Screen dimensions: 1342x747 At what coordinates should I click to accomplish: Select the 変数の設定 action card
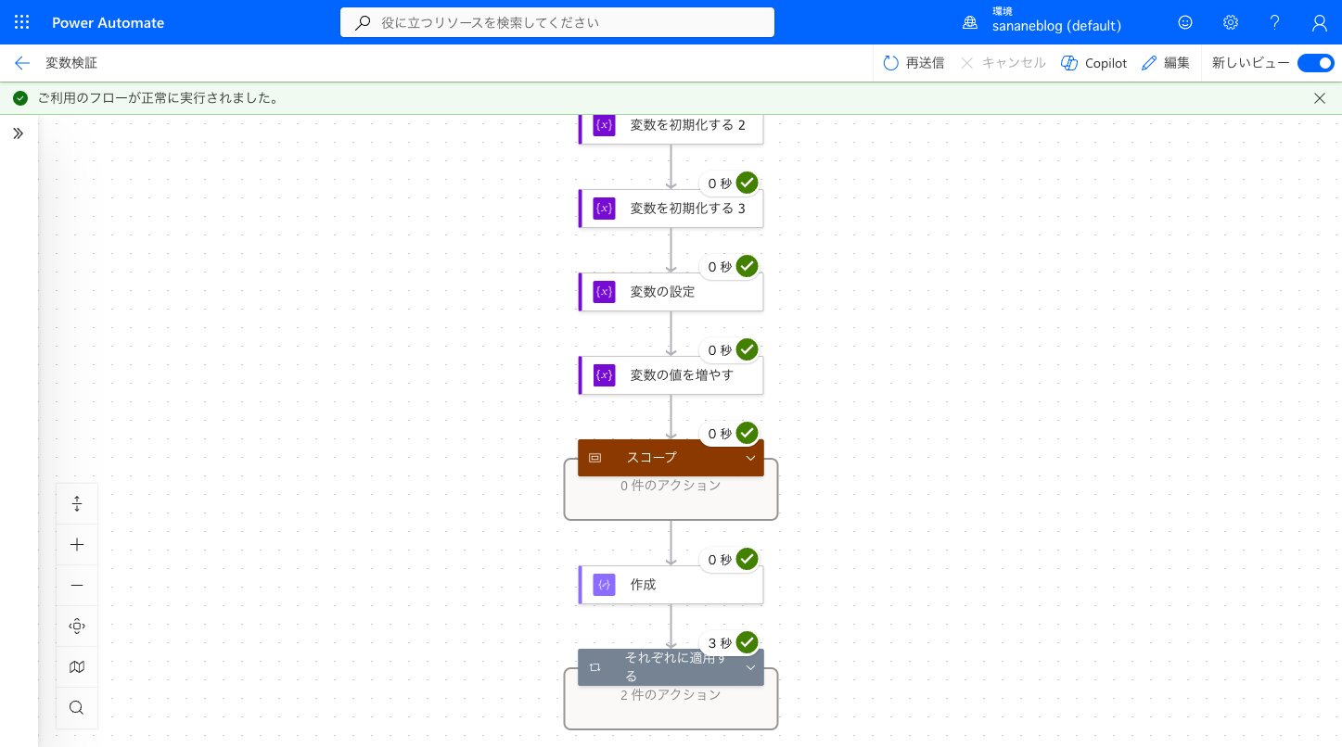pyautogui.click(x=671, y=292)
